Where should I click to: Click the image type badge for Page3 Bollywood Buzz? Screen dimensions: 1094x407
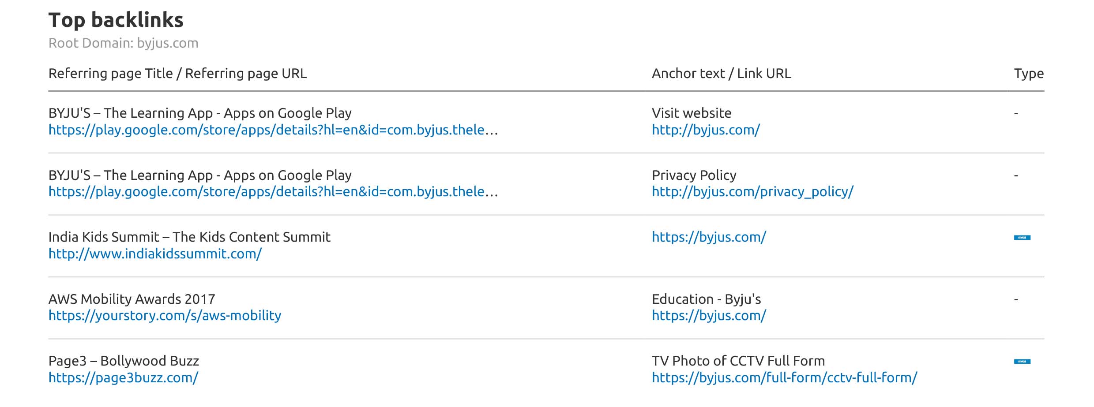tap(1022, 362)
